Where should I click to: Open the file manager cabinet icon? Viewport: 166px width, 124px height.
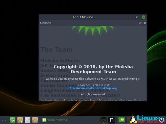pyautogui.click(x=28, y=120)
